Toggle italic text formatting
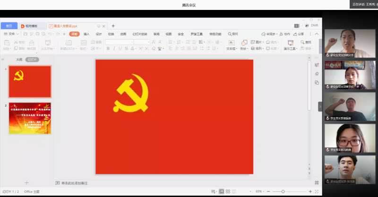 (x=114, y=49)
